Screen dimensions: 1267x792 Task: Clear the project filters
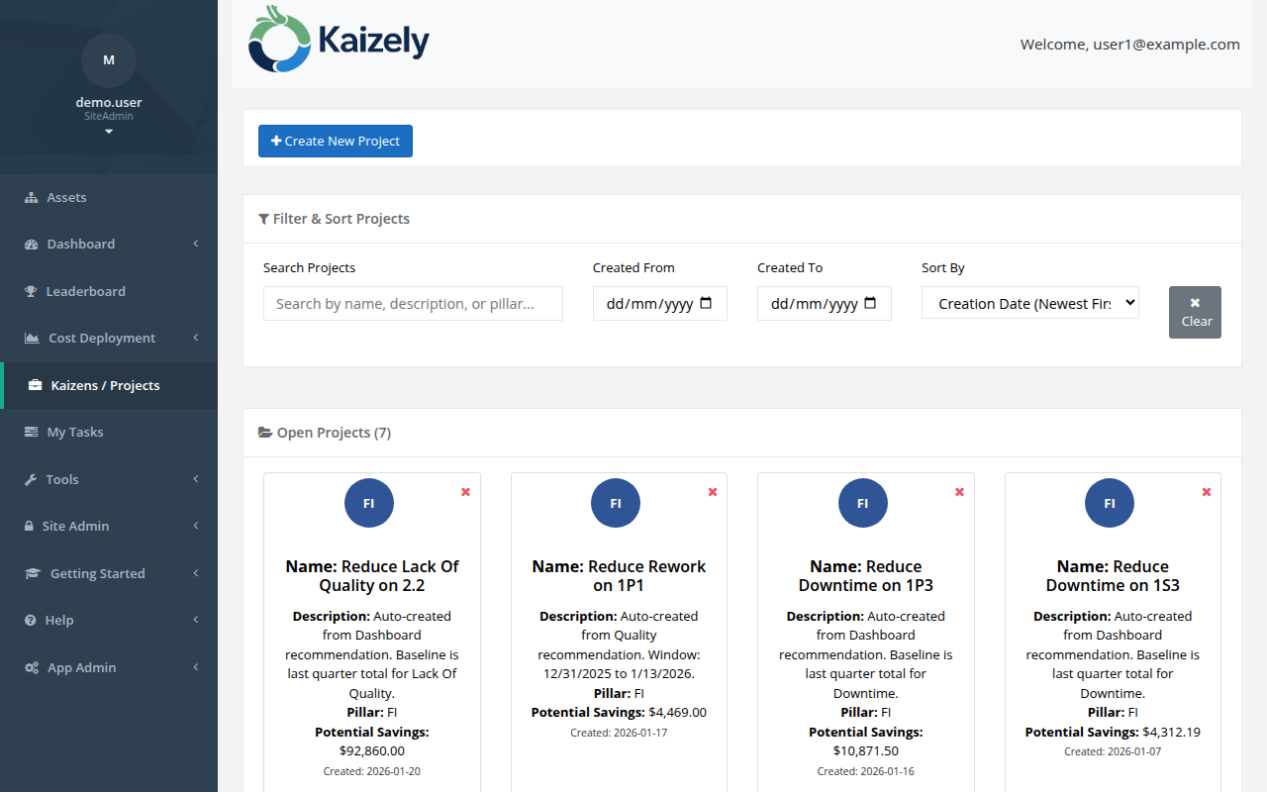pyautogui.click(x=1195, y=312)
